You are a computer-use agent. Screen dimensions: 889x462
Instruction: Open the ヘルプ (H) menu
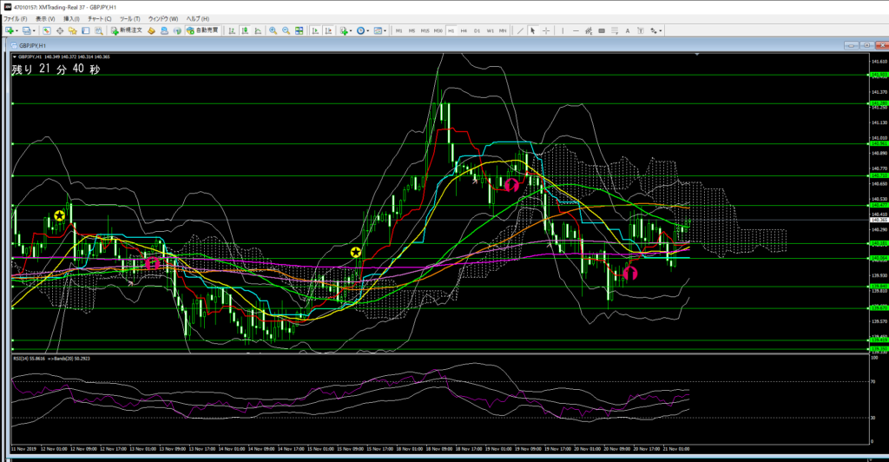pyautogui.click(x=198, y=19)
